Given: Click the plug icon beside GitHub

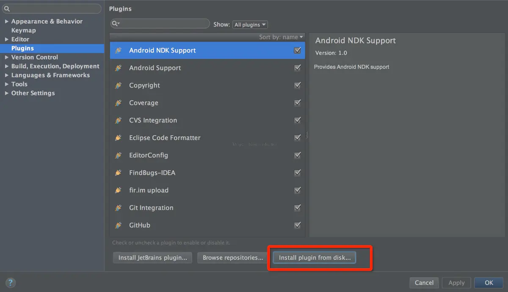Looking at the screenshot, I should [x=119, y=225].
